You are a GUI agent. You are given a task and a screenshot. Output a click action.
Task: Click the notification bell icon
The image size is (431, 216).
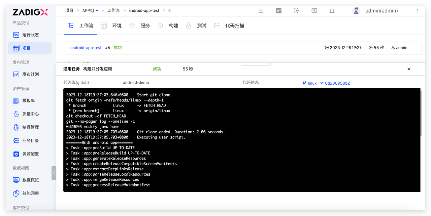(332, 11)
